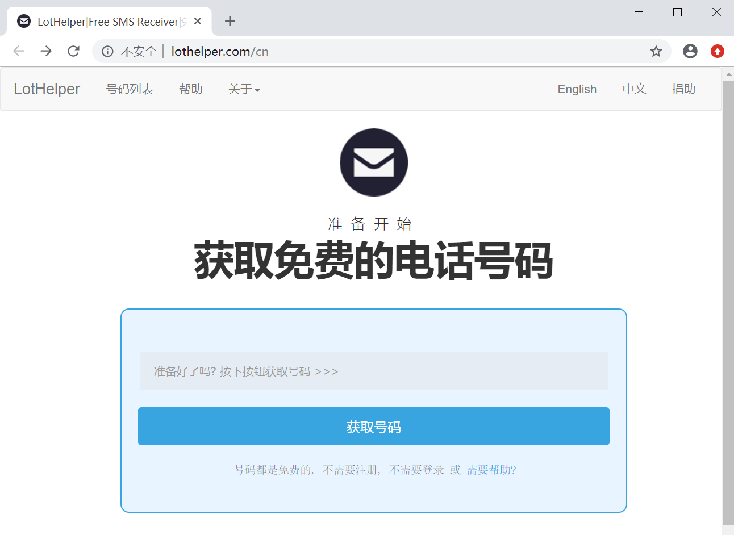Switch language to 中文
This screenshot has height=535, width=734.
click(635, 89)
